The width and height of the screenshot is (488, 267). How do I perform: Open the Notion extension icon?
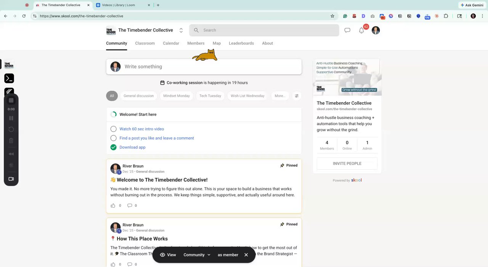click(409, 16)
